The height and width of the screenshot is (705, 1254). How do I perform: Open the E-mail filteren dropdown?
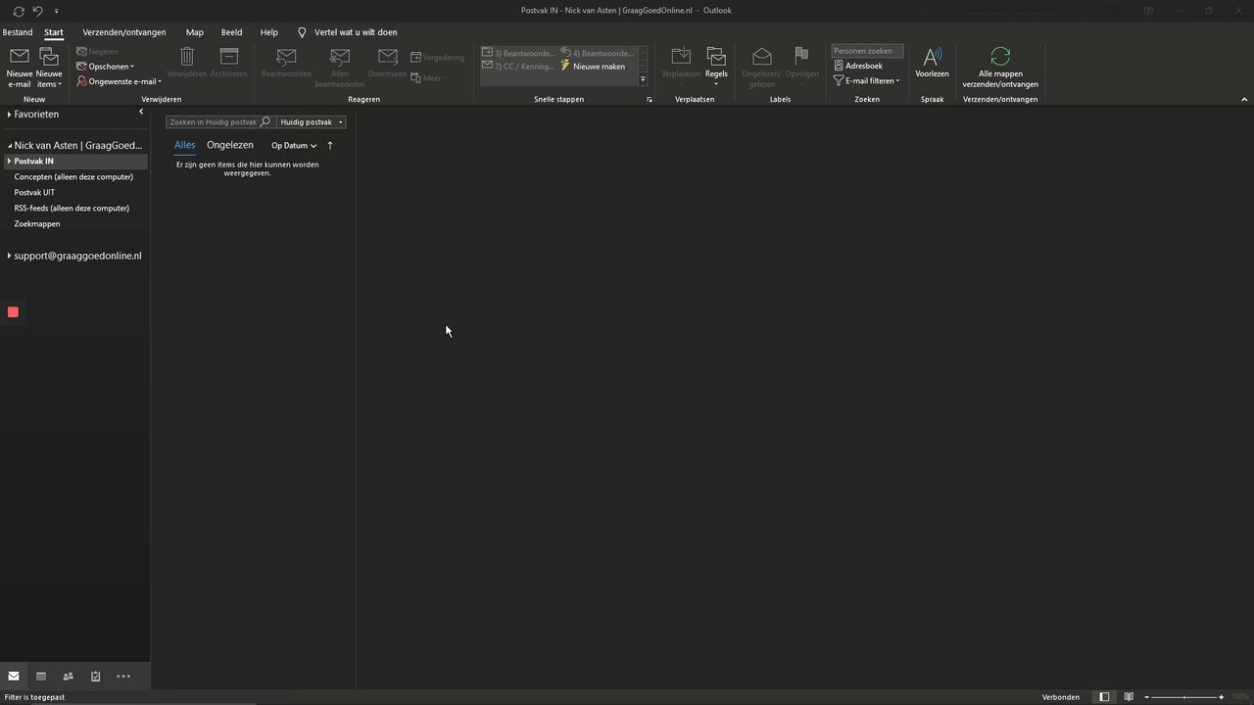(867, 80)
